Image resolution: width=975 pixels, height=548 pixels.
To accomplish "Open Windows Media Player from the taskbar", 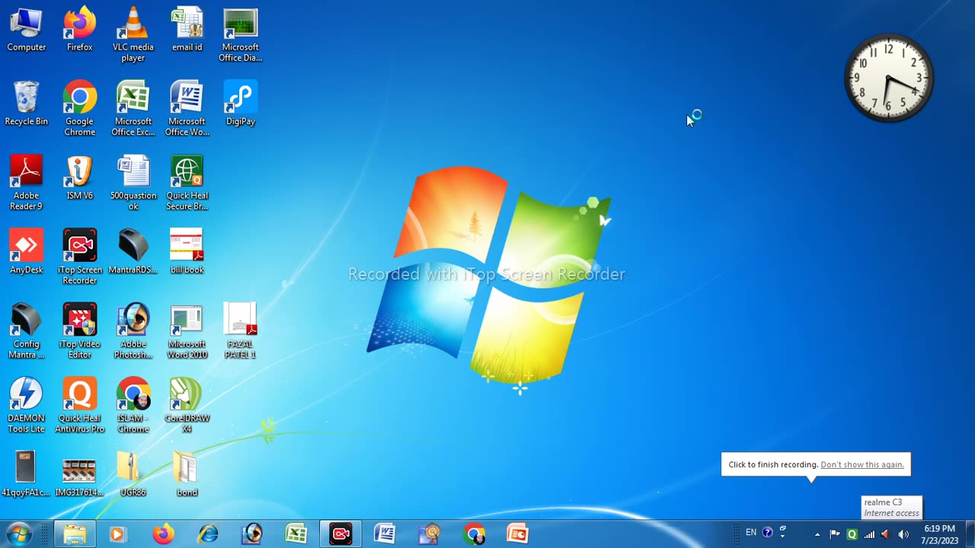I will [x=117, y=534].
